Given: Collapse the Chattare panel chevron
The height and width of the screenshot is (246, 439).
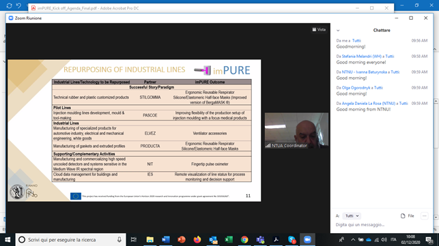Looking at the screenshot, I should point(338,31).
